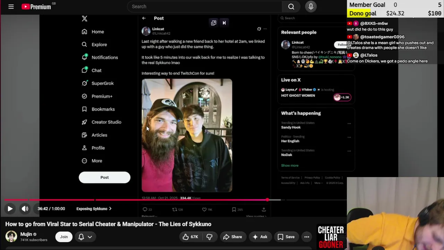Expand the Exposing Sykkuno chapter

click(94, 209)
